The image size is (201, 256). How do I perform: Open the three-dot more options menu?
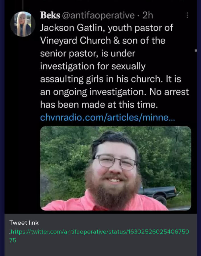(x=187, y=15)
